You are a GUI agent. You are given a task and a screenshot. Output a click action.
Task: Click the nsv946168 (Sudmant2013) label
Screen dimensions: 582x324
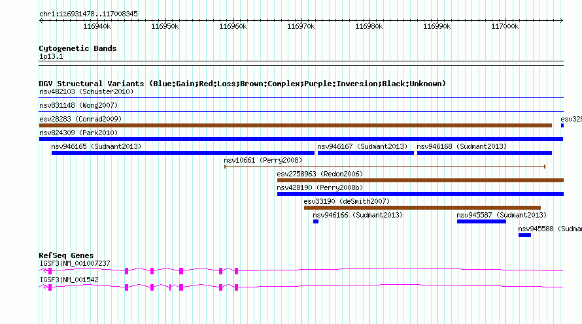462,146
